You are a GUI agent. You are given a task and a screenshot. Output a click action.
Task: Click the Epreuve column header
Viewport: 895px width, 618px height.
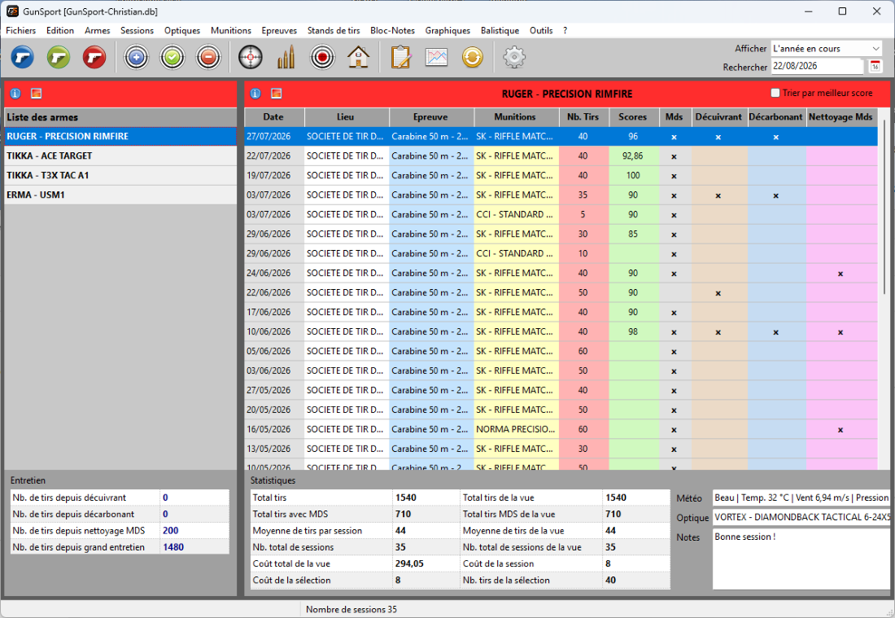(430, 116)
